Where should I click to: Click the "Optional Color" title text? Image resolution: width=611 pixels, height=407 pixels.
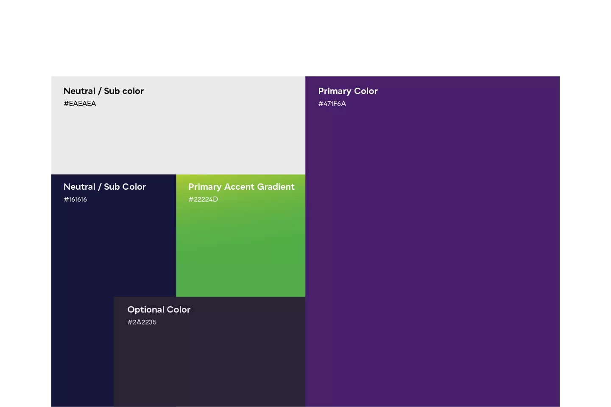(159, 310)
